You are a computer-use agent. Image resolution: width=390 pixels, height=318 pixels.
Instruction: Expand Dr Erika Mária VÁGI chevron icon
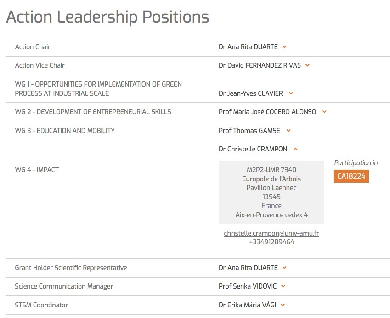tap(283, 305)
